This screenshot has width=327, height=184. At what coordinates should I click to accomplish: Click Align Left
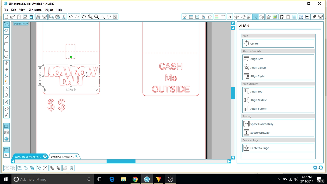pos(278,59)
